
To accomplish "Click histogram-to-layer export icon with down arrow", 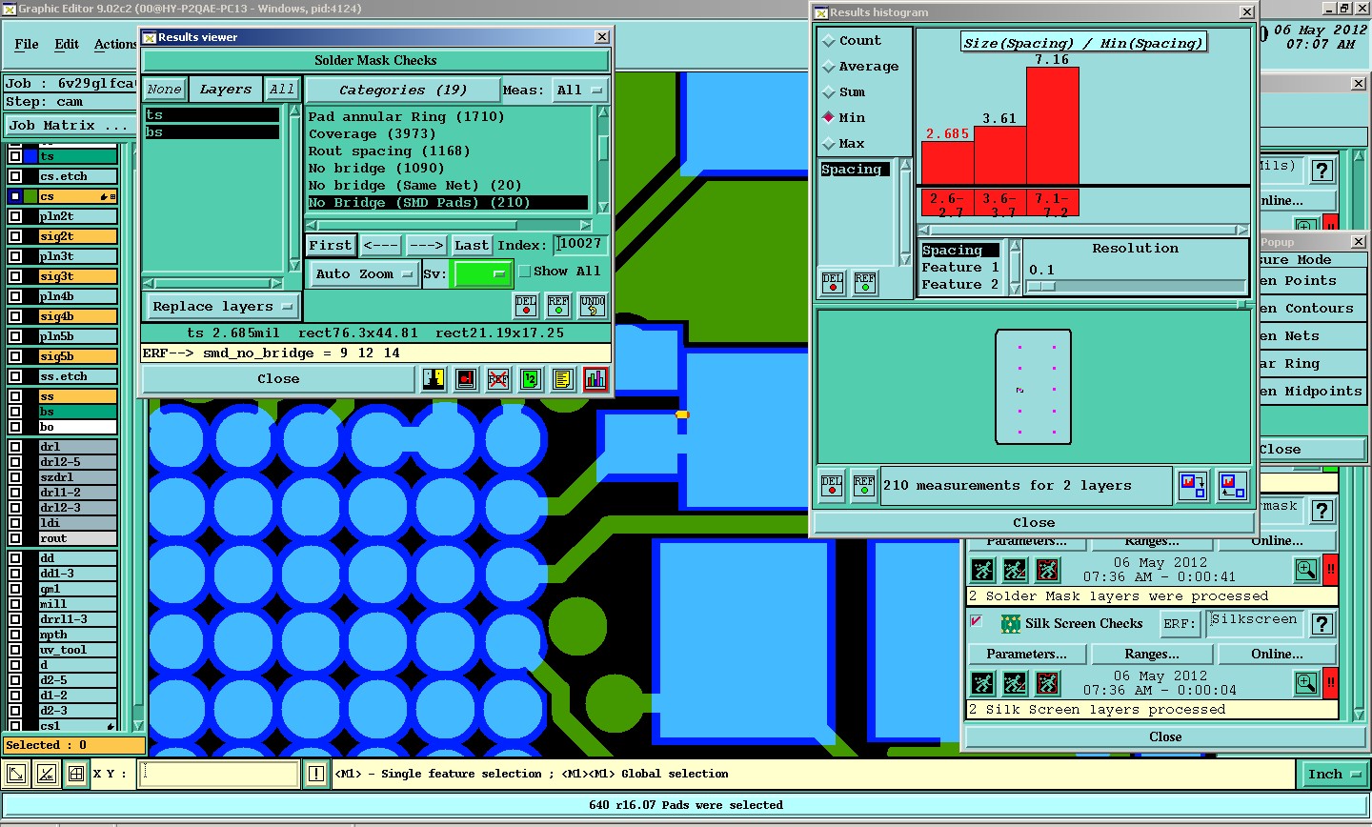I will click(1193, 486).
